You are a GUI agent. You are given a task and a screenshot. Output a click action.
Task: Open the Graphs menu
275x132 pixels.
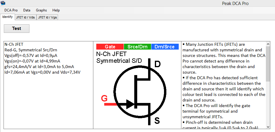[42, 10]
